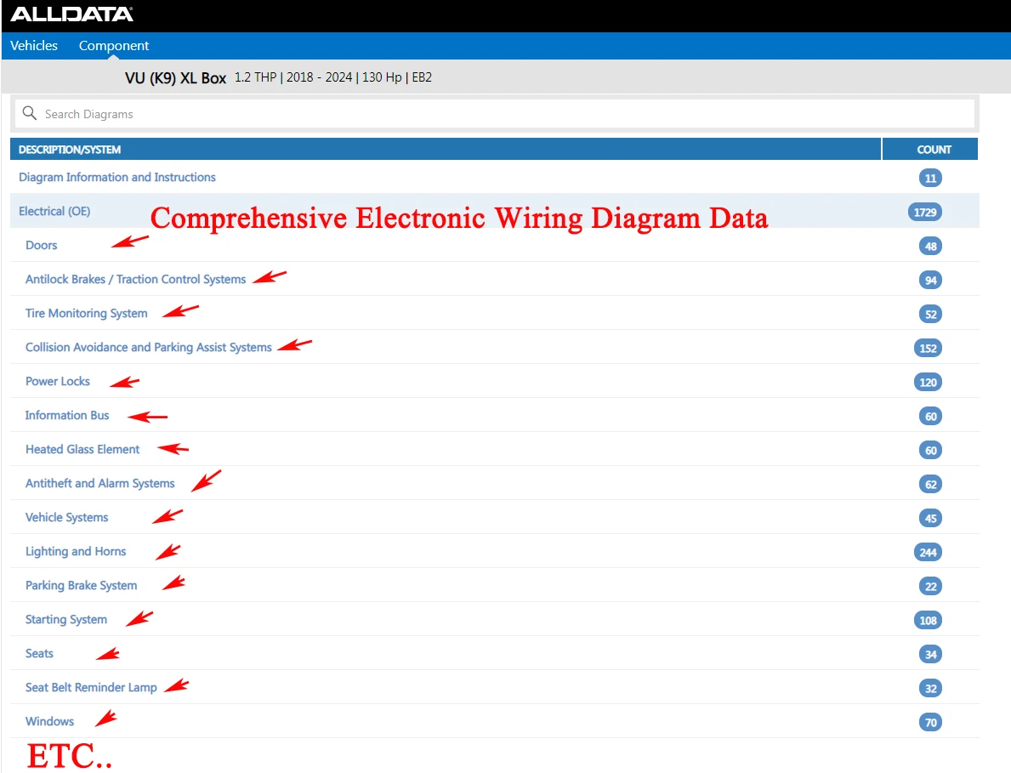
Task: Click the 152 Collision Avoidance count badge
Action: [928, 348]
